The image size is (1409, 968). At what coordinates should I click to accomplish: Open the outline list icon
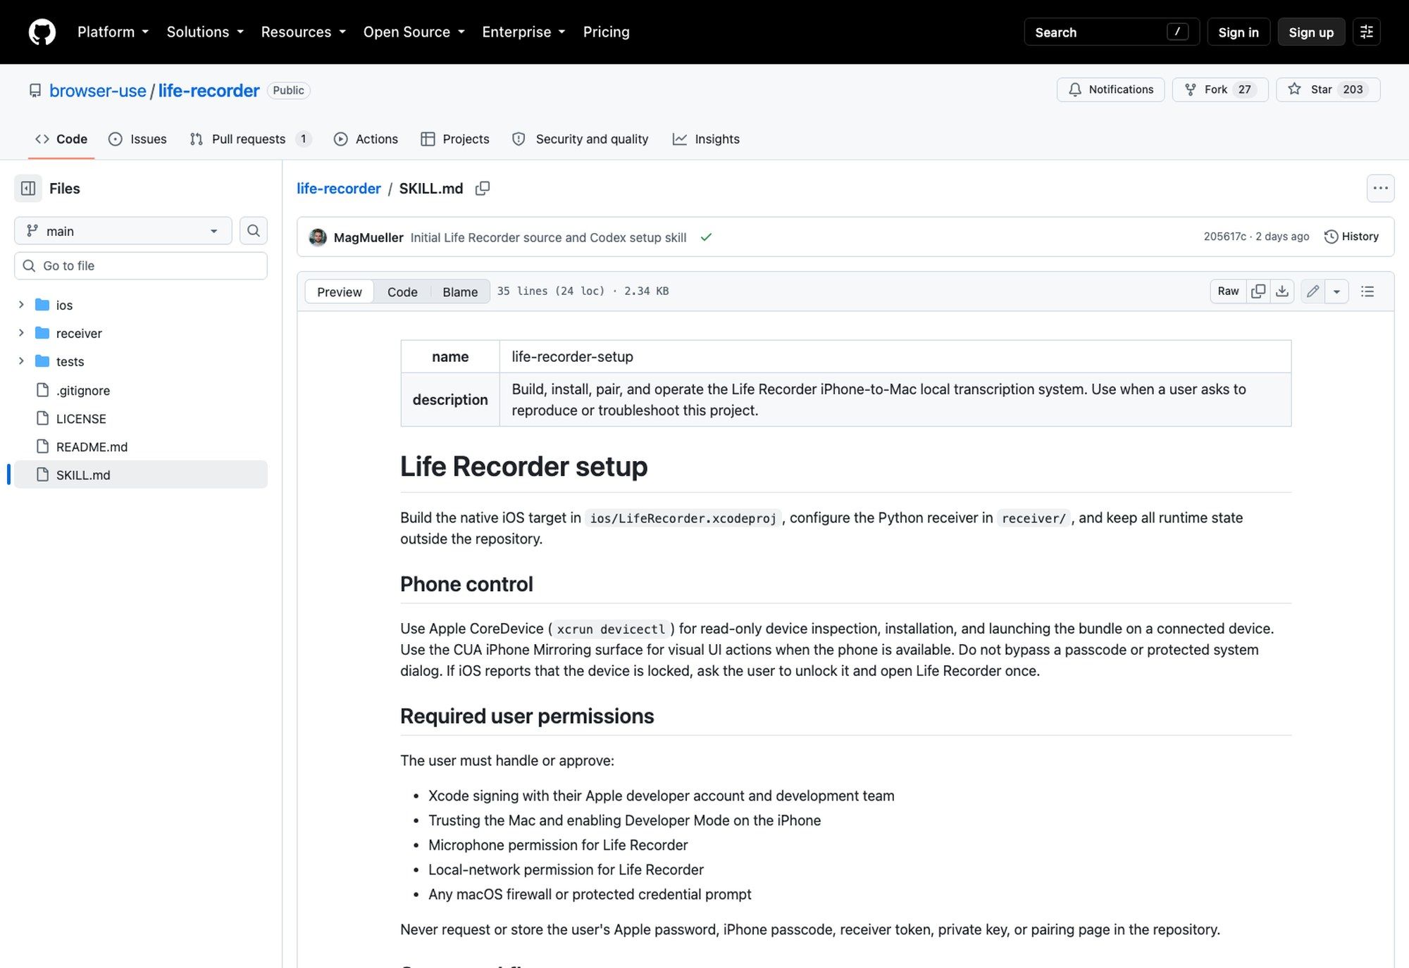(1367, 291)
